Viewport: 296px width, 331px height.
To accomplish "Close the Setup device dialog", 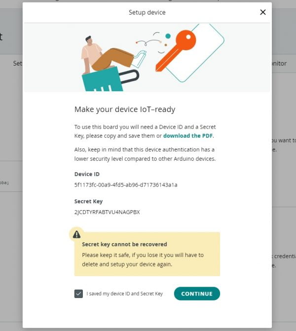I will [x=263, y=12].
